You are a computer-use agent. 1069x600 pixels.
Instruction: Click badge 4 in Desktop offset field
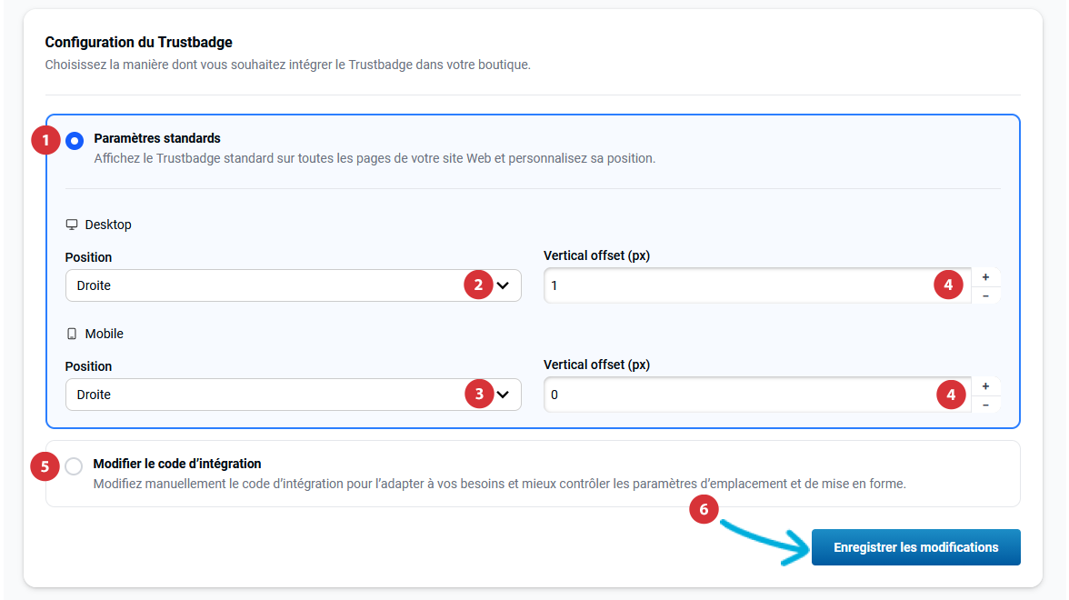point(948,285)
